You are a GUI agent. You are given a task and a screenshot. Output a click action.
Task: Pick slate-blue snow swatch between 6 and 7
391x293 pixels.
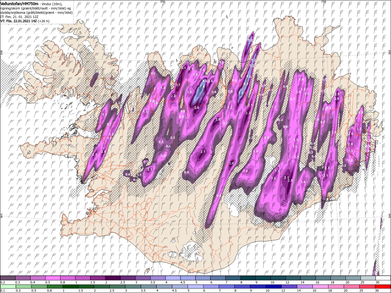click(218, 278)
